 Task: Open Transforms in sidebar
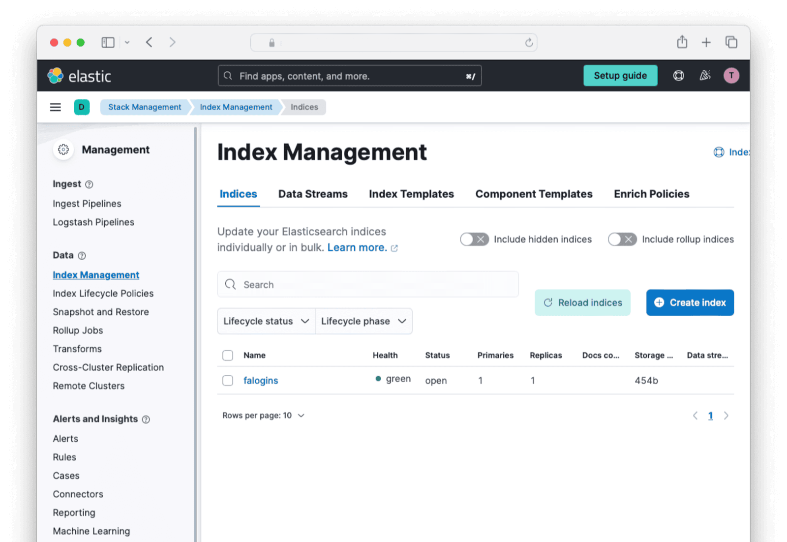point(77,349)
